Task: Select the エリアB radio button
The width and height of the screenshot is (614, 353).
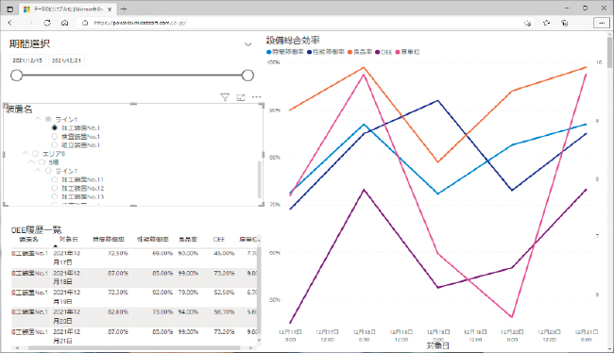Action: point(35,154)
